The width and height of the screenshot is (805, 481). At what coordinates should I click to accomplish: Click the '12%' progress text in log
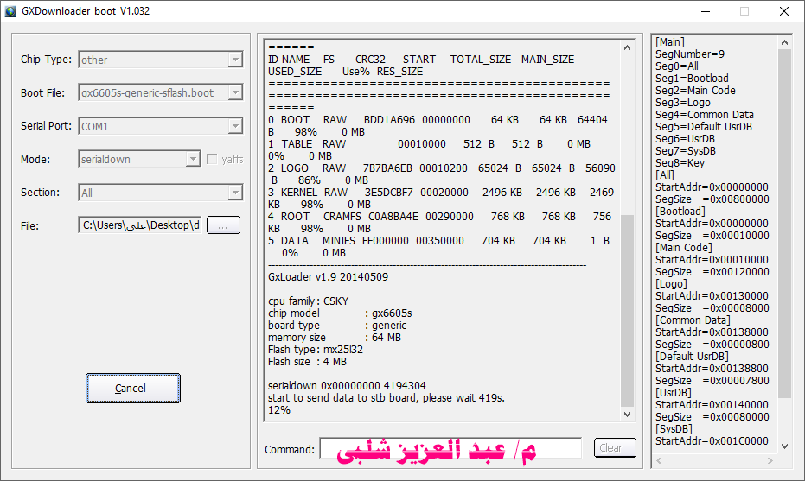278,410
